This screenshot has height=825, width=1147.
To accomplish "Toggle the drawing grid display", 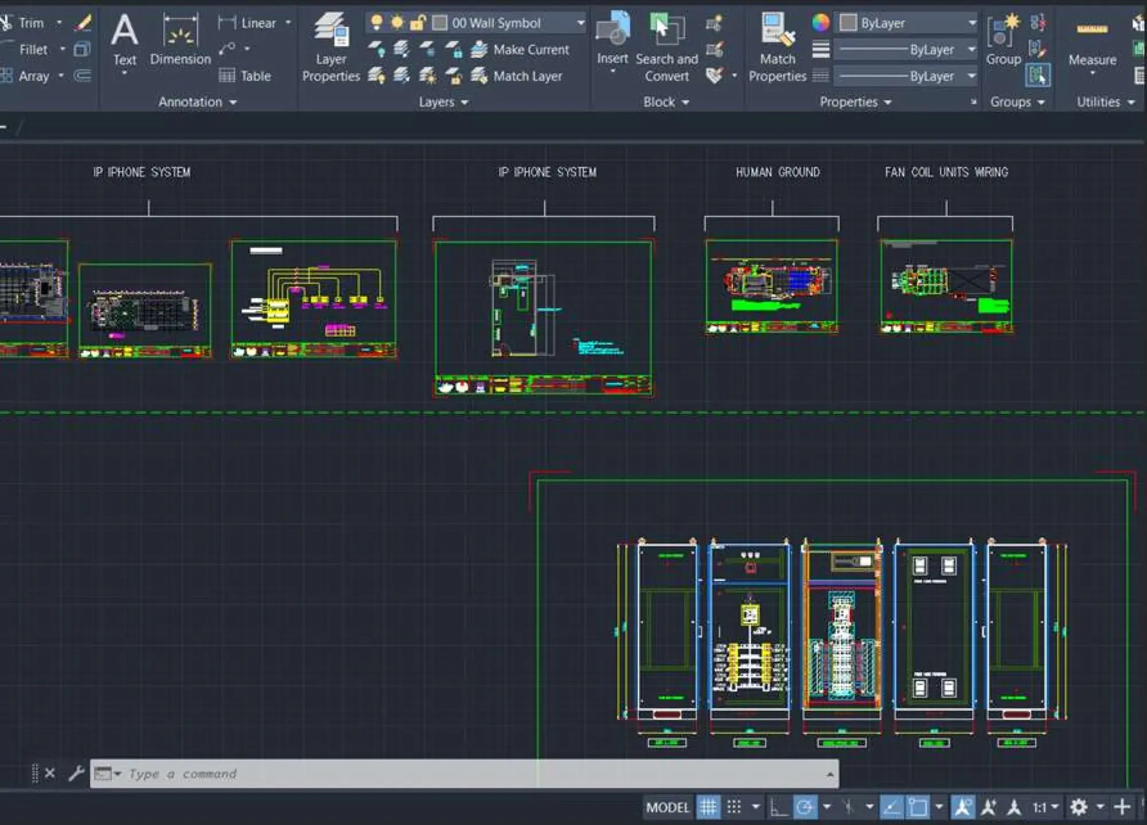I will [708, 807].
